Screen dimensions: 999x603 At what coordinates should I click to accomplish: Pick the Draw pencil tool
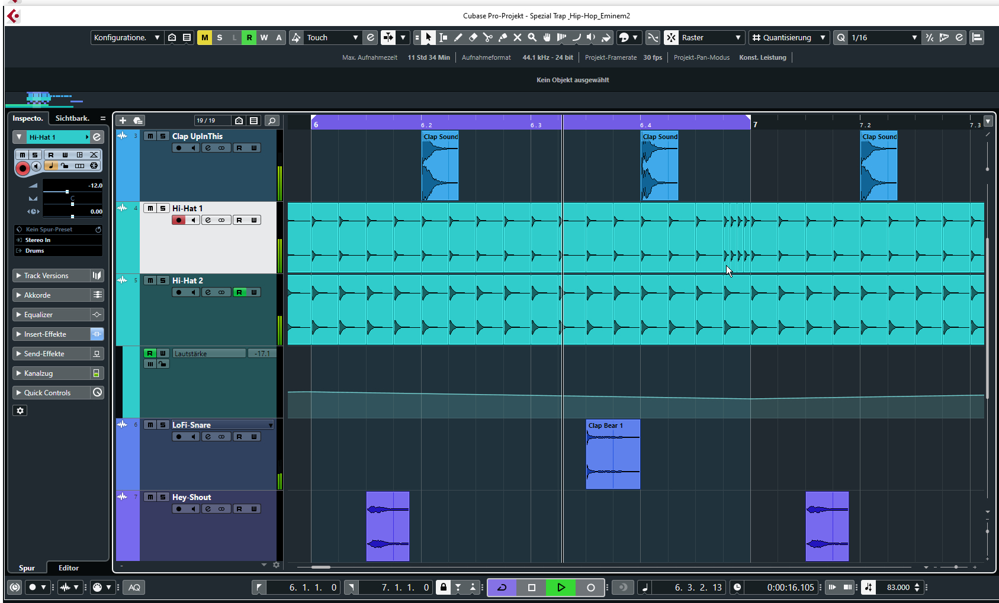[x=458, y=37]
